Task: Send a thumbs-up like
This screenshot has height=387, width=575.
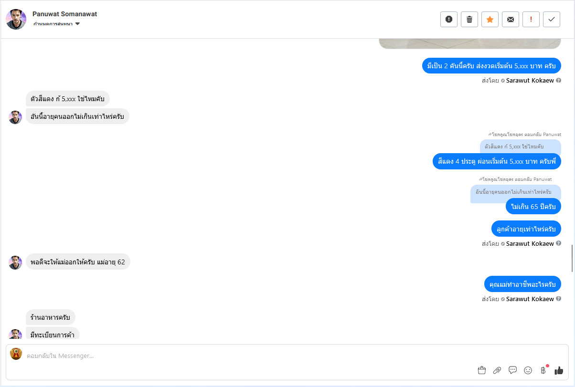Action: click(x=559, y=370)
